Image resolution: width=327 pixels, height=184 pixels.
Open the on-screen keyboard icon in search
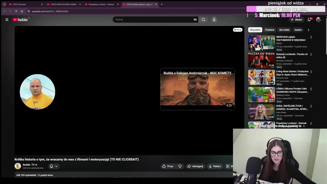195,19
